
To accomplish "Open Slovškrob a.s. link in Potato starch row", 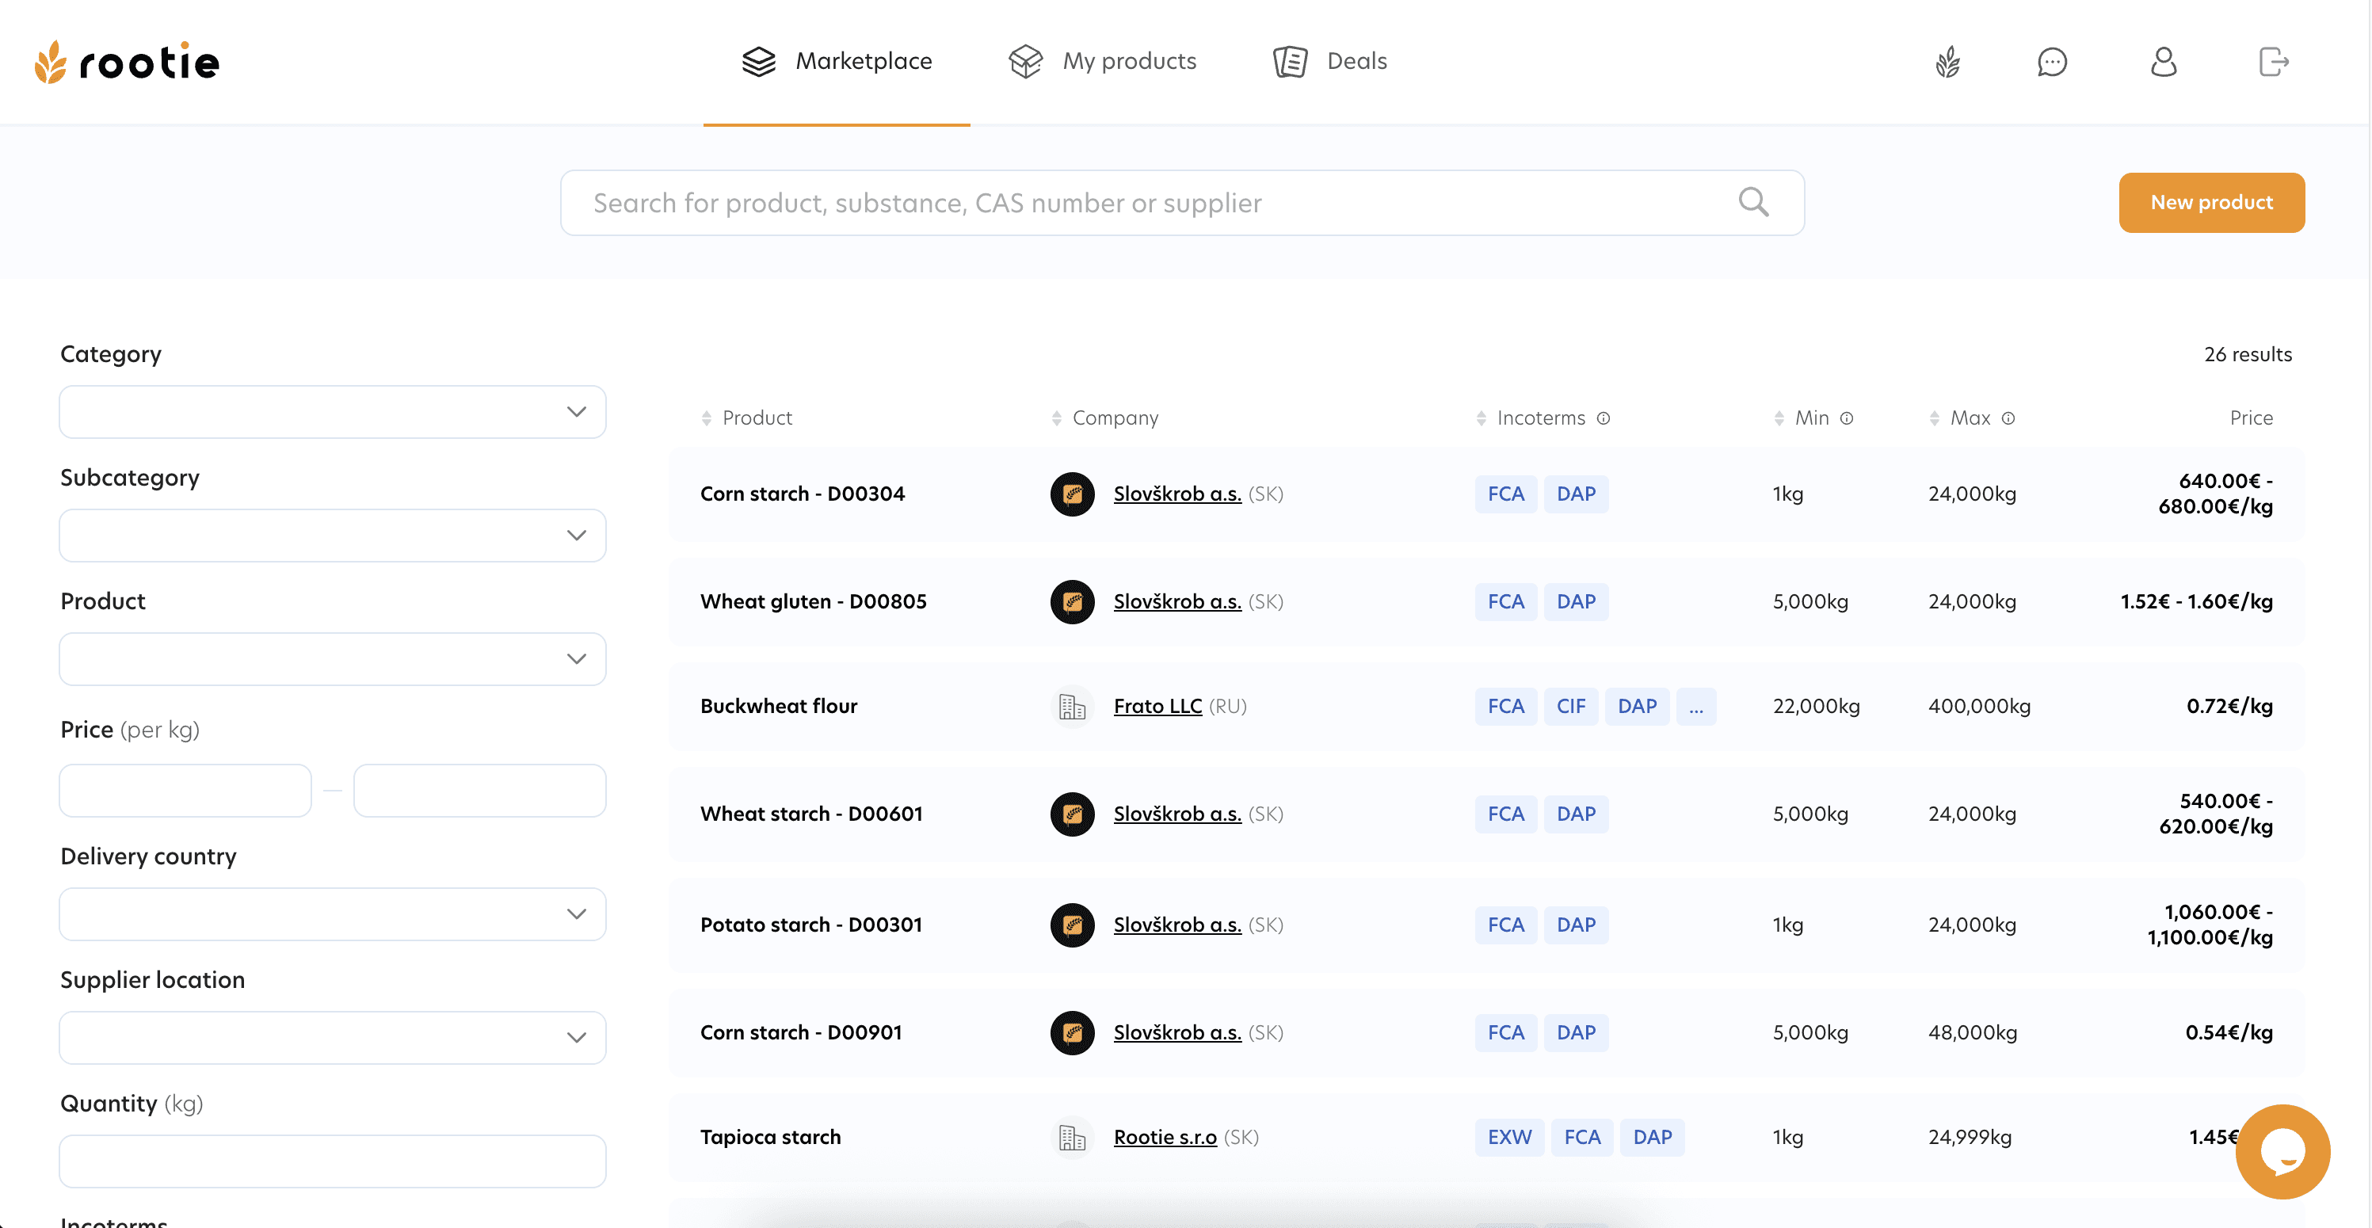I will coord(1176,925).
